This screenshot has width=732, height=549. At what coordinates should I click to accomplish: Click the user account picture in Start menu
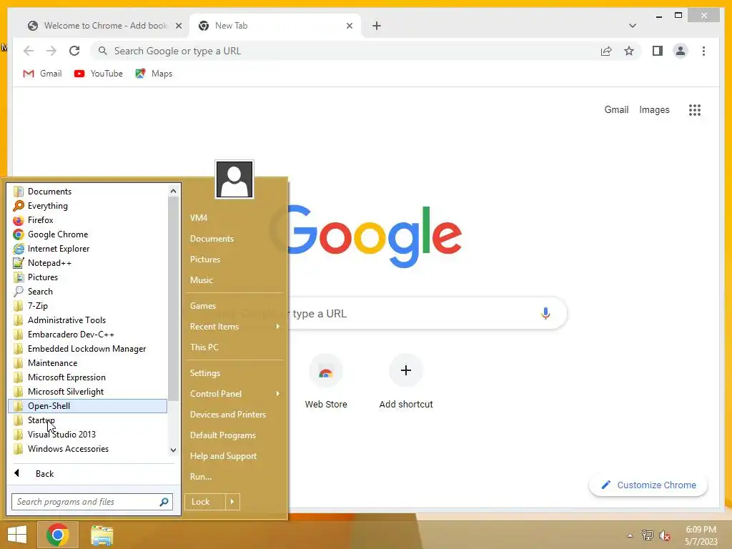pos(234,179)
